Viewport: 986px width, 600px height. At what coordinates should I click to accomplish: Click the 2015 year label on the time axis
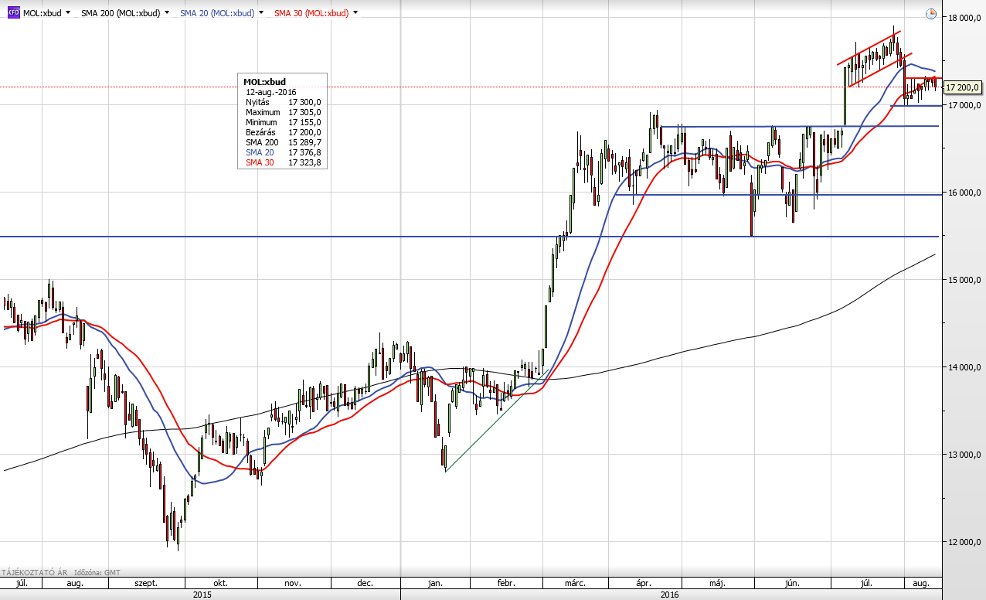202,595
